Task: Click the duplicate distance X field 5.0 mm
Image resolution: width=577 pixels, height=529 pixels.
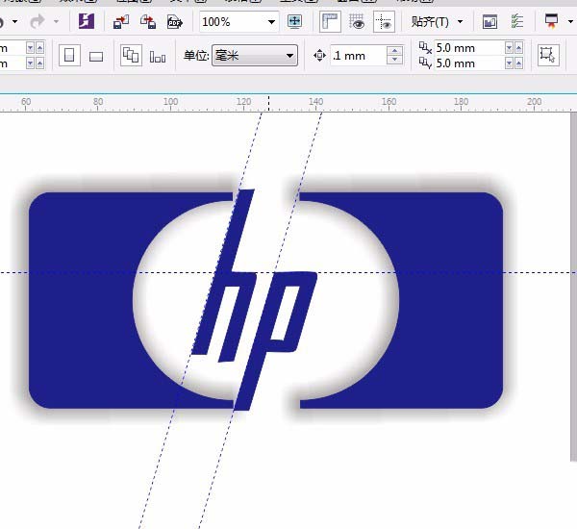Action: tap(469, 48)
